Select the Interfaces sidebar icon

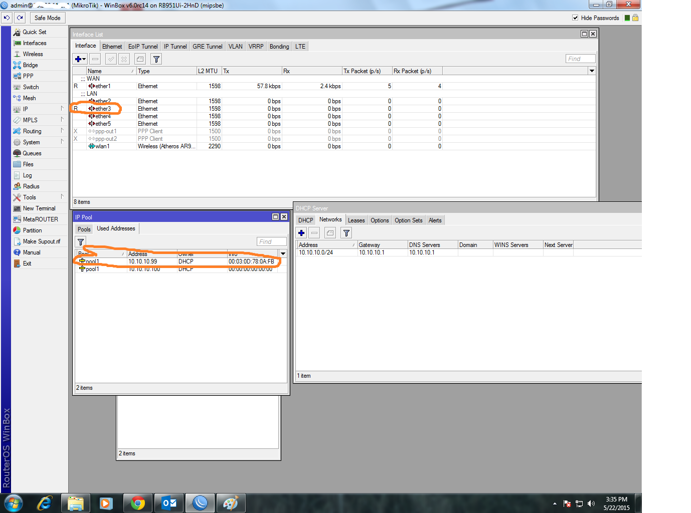pyautogui.click(x=17, y=43)
